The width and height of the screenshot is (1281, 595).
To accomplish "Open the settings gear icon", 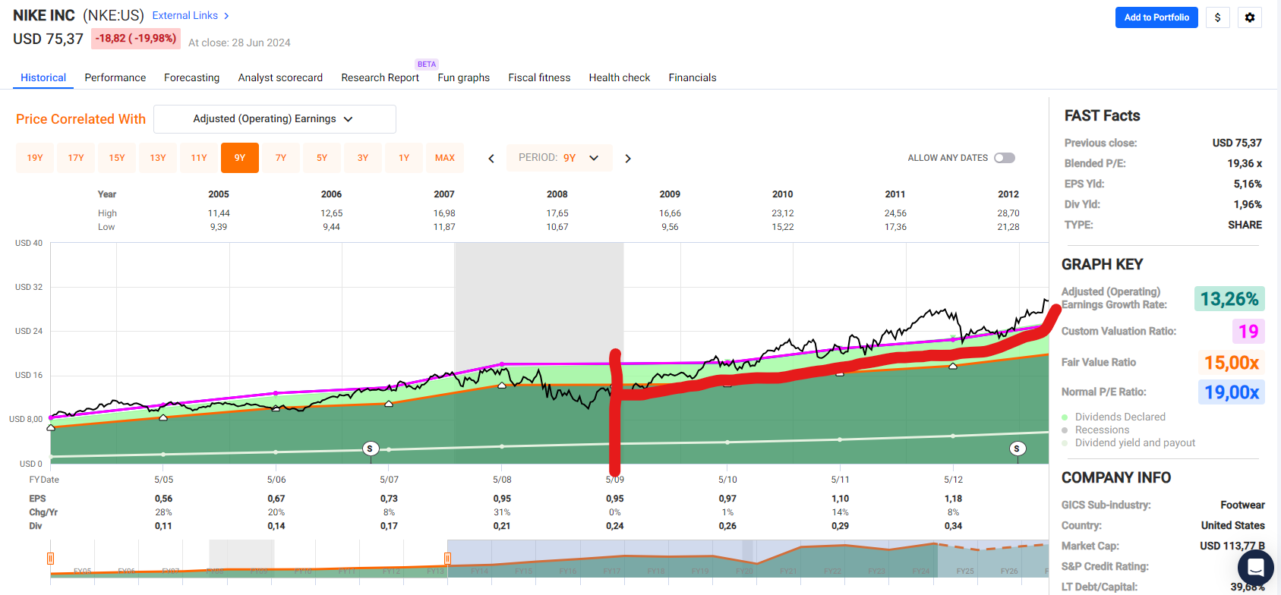I will click(1250, 17).
